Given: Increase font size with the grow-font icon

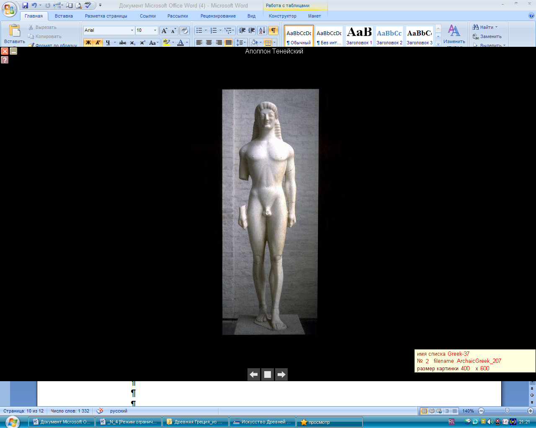Looking at the screenshot, I should [164, 31].
